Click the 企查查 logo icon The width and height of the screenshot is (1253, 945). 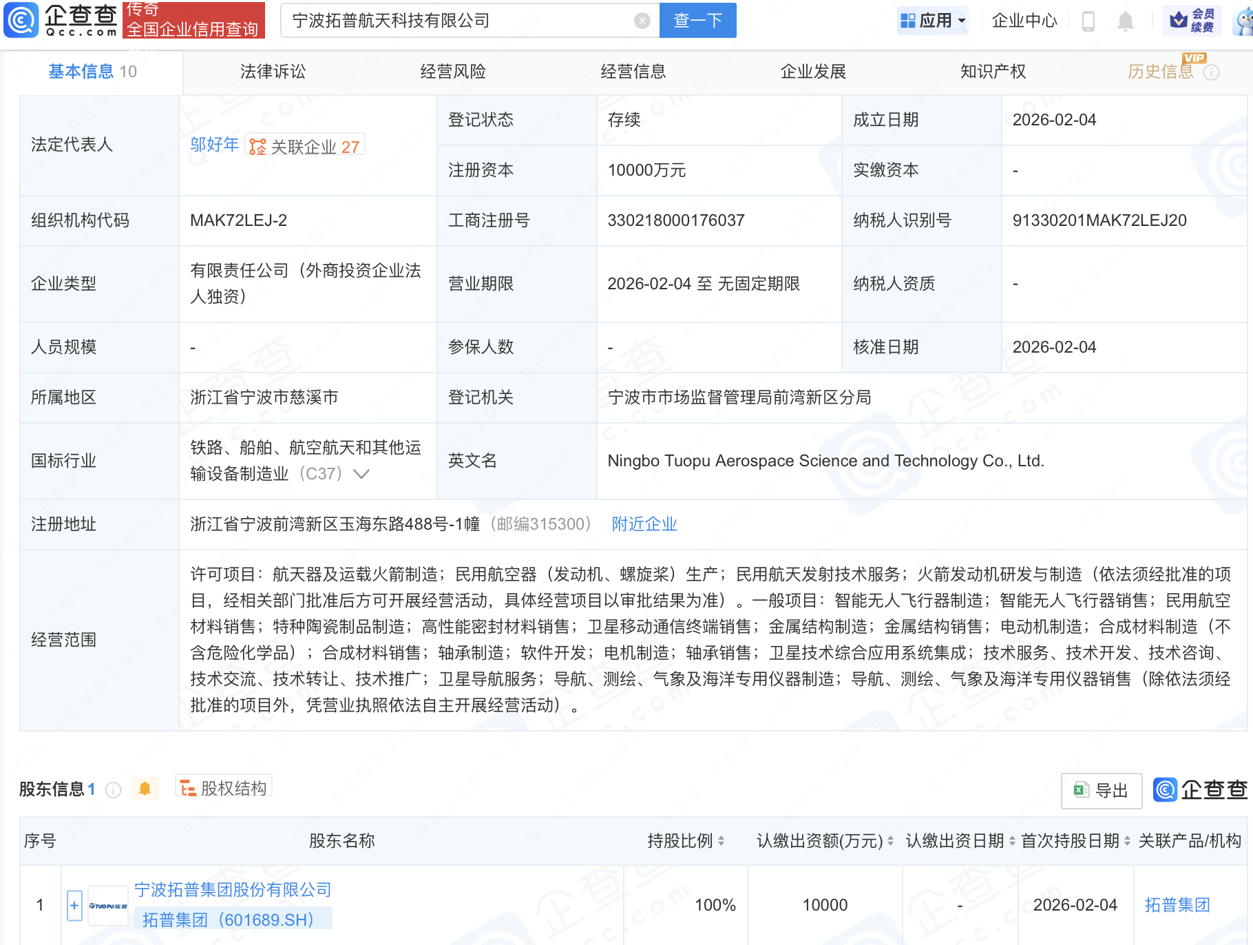click(x=21, y=20)
